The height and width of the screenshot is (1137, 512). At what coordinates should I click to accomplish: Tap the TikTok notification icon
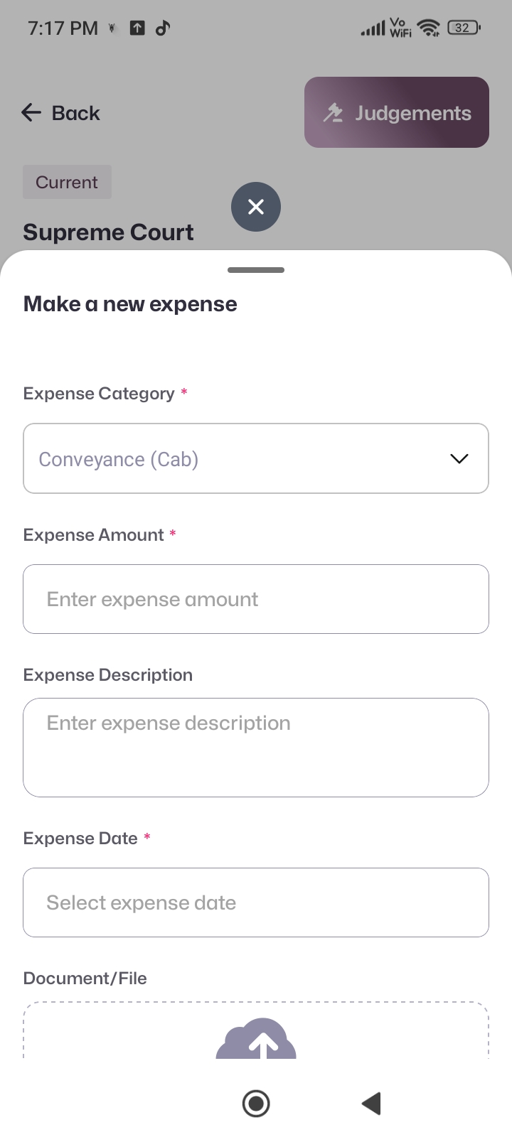click(x=163, y=28)
